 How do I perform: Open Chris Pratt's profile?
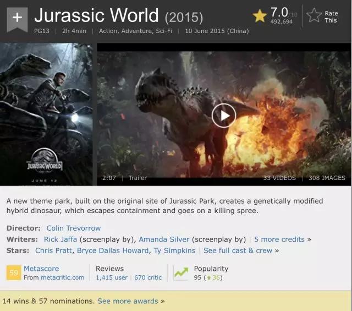(x=53, y=250)
